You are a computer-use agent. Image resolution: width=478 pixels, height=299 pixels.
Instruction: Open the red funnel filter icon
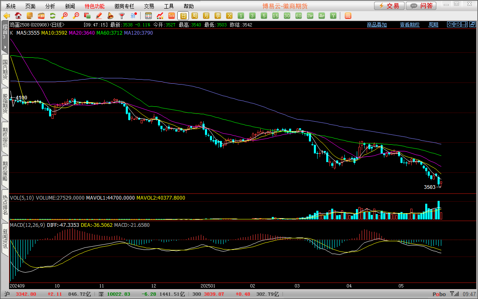pyautogui.click(x=122, y=16)
